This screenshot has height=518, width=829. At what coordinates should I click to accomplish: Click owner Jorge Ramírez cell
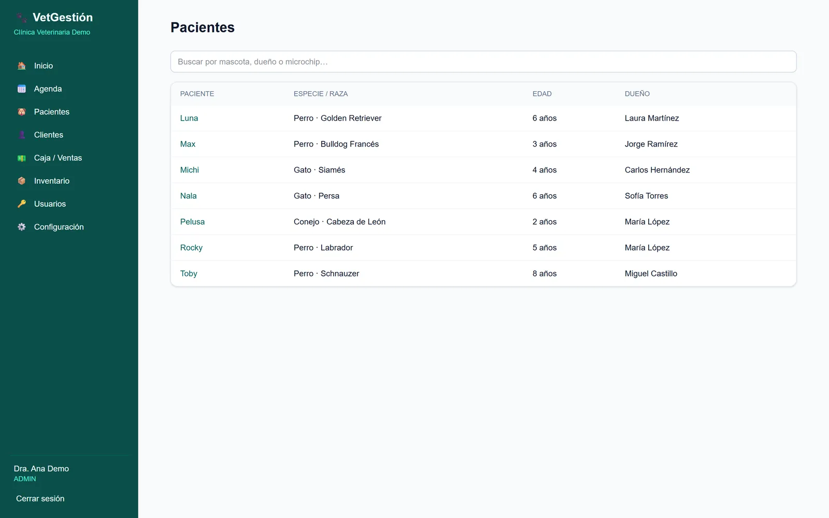coord(651,144)
